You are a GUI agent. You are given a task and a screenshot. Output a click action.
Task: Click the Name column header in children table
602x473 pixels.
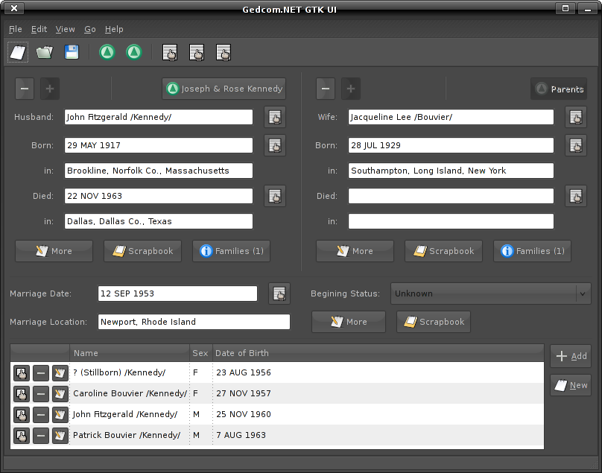tap(130, 353)
